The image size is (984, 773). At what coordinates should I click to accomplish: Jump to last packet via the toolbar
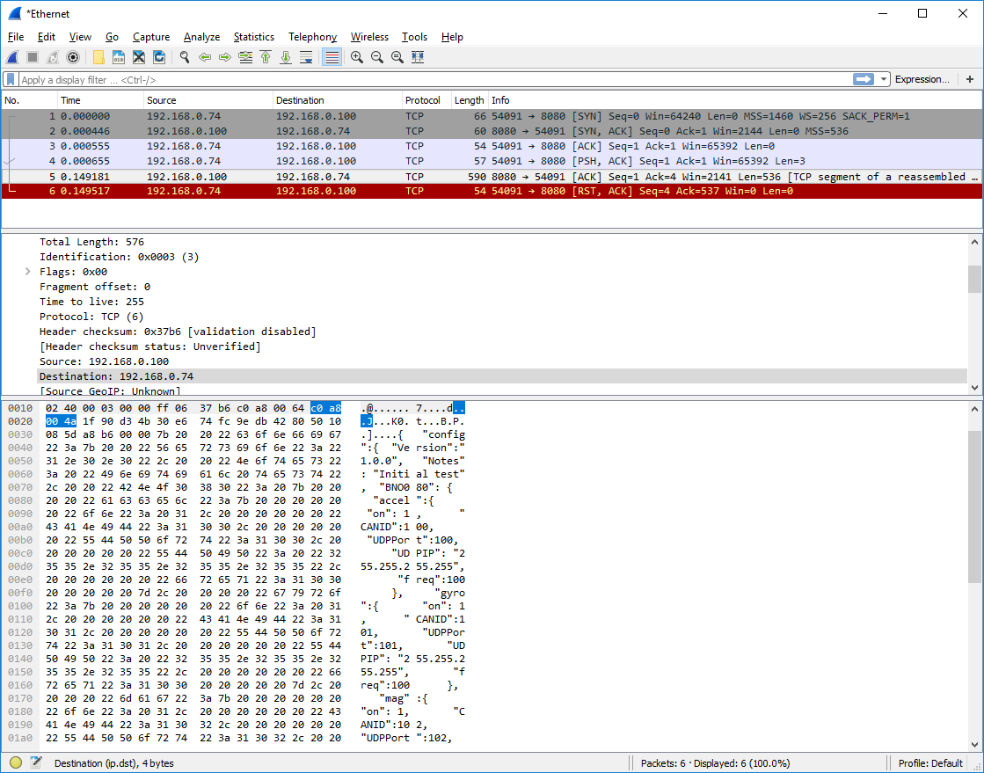point(286,57)
